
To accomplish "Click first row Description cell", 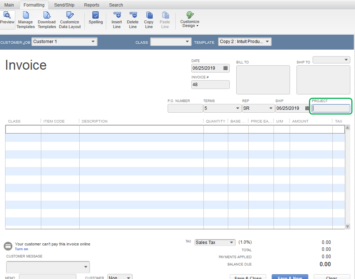I will tap(141, 129).
